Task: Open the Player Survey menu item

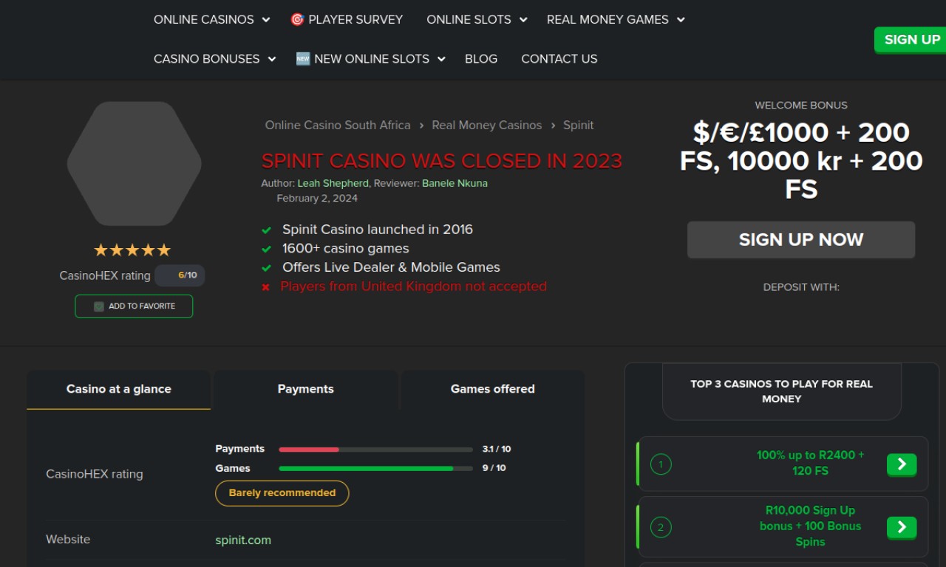Action: tap(347, 20)
